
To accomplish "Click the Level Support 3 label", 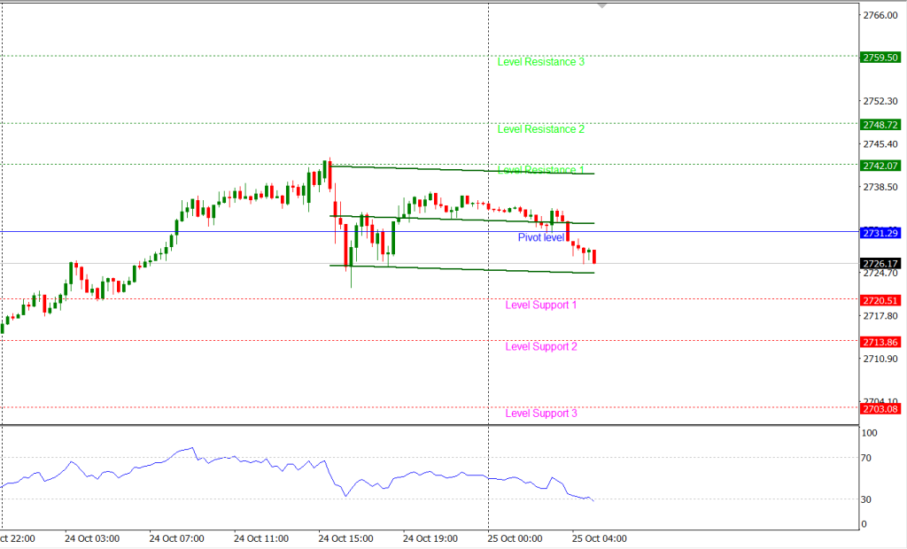I will click(540, 414).
